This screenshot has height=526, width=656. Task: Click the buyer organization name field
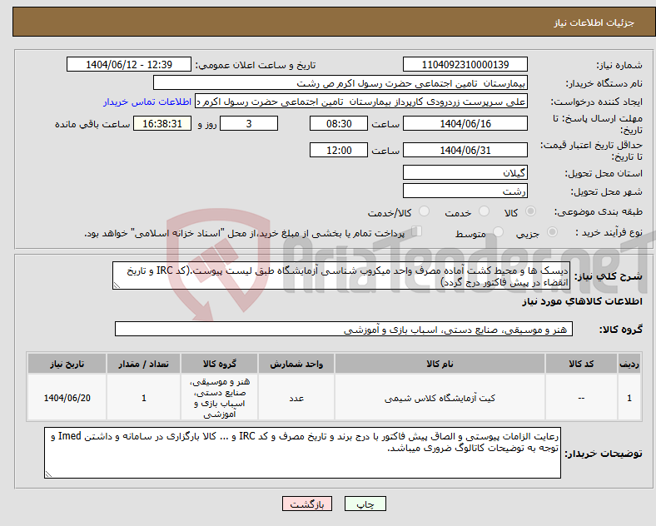[x=340, y=82]
